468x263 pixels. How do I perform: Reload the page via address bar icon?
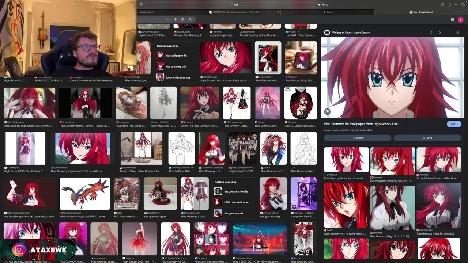point(327,5)
